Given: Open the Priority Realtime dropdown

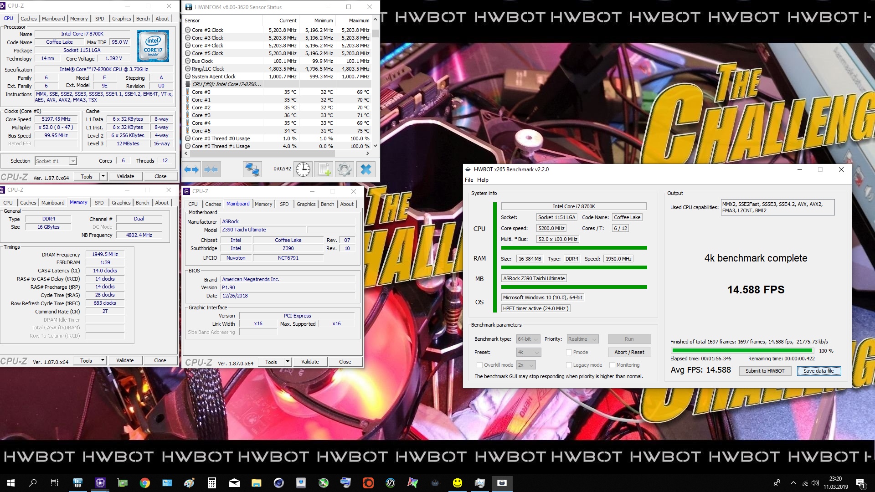Looking at the screenshot, I should [582, 339].
